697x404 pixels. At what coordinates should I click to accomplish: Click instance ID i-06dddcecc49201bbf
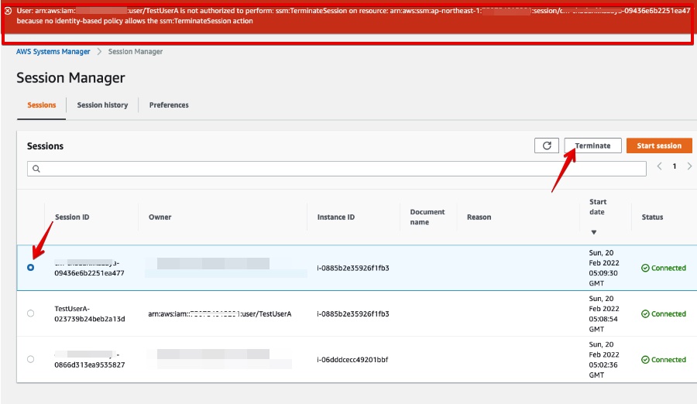(x=352, y=360)
